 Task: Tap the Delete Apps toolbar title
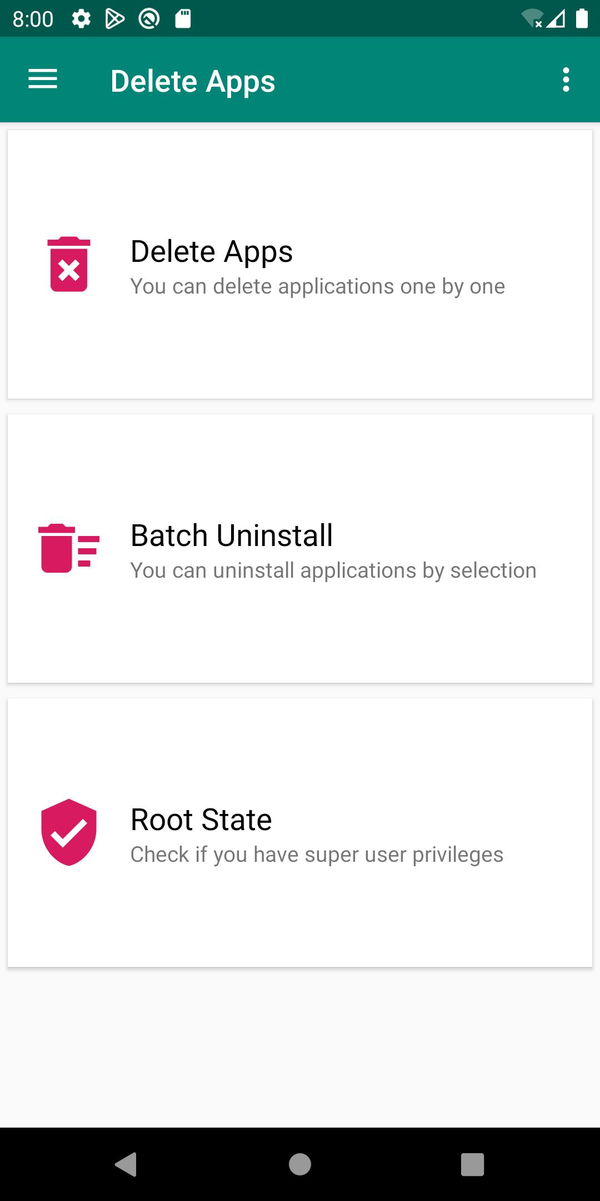pyautogui.click(x=193, y=81)
